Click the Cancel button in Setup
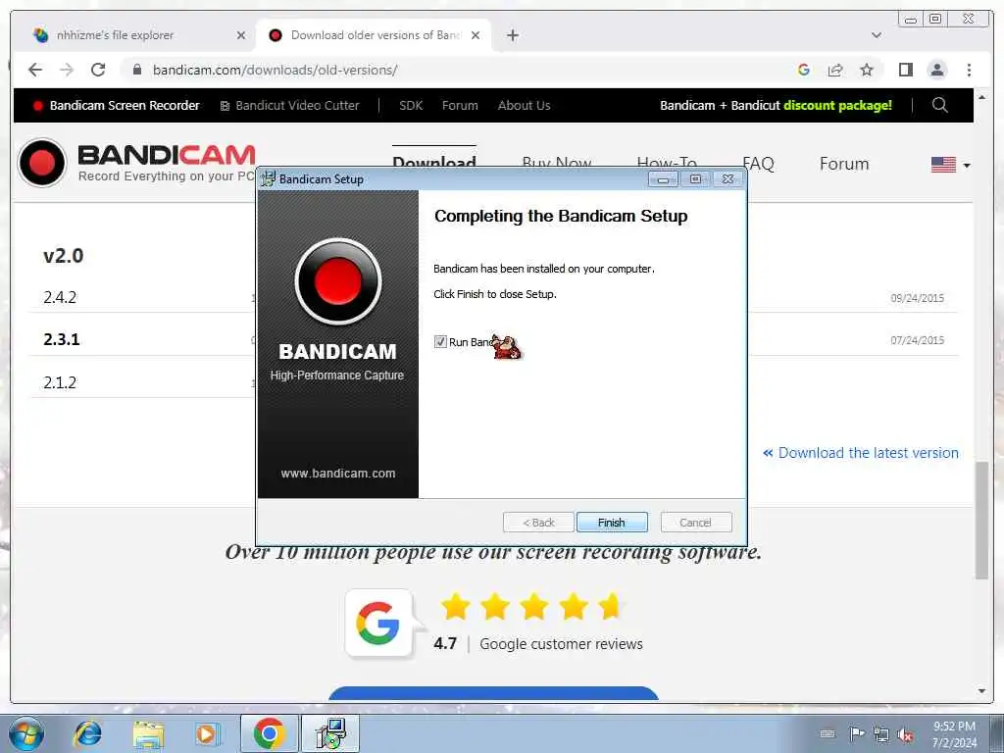 [x=695, y=523]
